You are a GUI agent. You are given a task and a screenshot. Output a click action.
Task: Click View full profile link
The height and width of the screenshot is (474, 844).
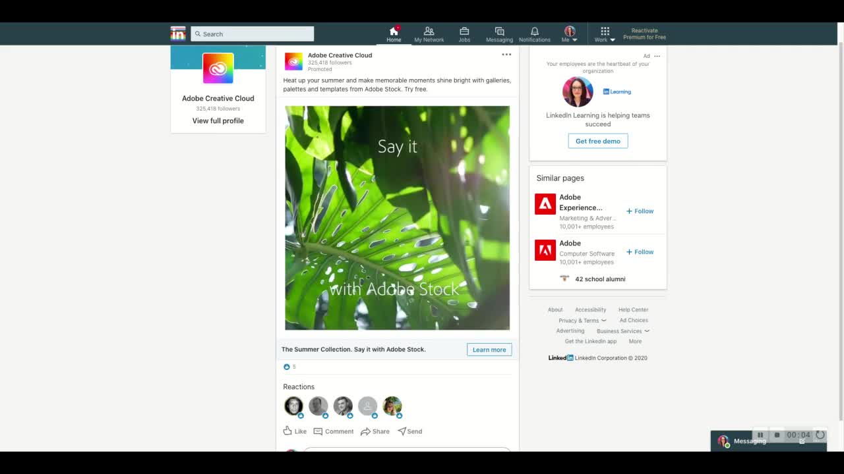pyautogui.click(x=218, y=120)
